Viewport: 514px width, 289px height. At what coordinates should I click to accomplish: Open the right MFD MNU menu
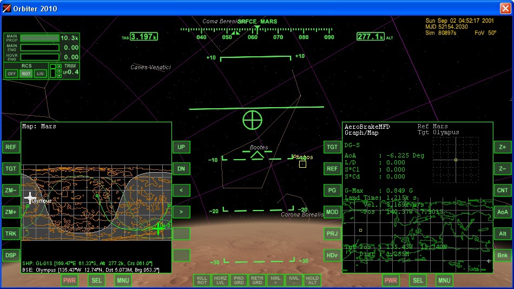point(444,280)
